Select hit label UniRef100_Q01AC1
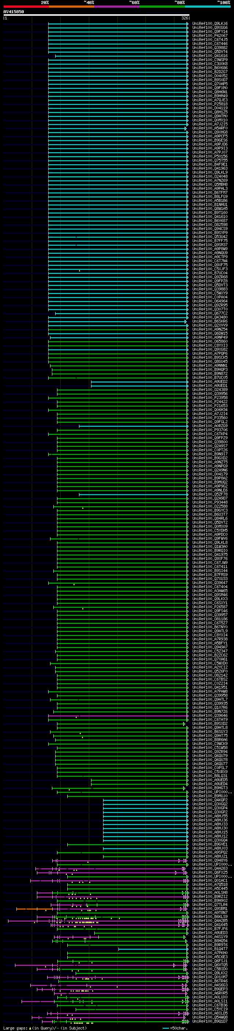The height and width of the screenshot is (1031, 234). 210,880
